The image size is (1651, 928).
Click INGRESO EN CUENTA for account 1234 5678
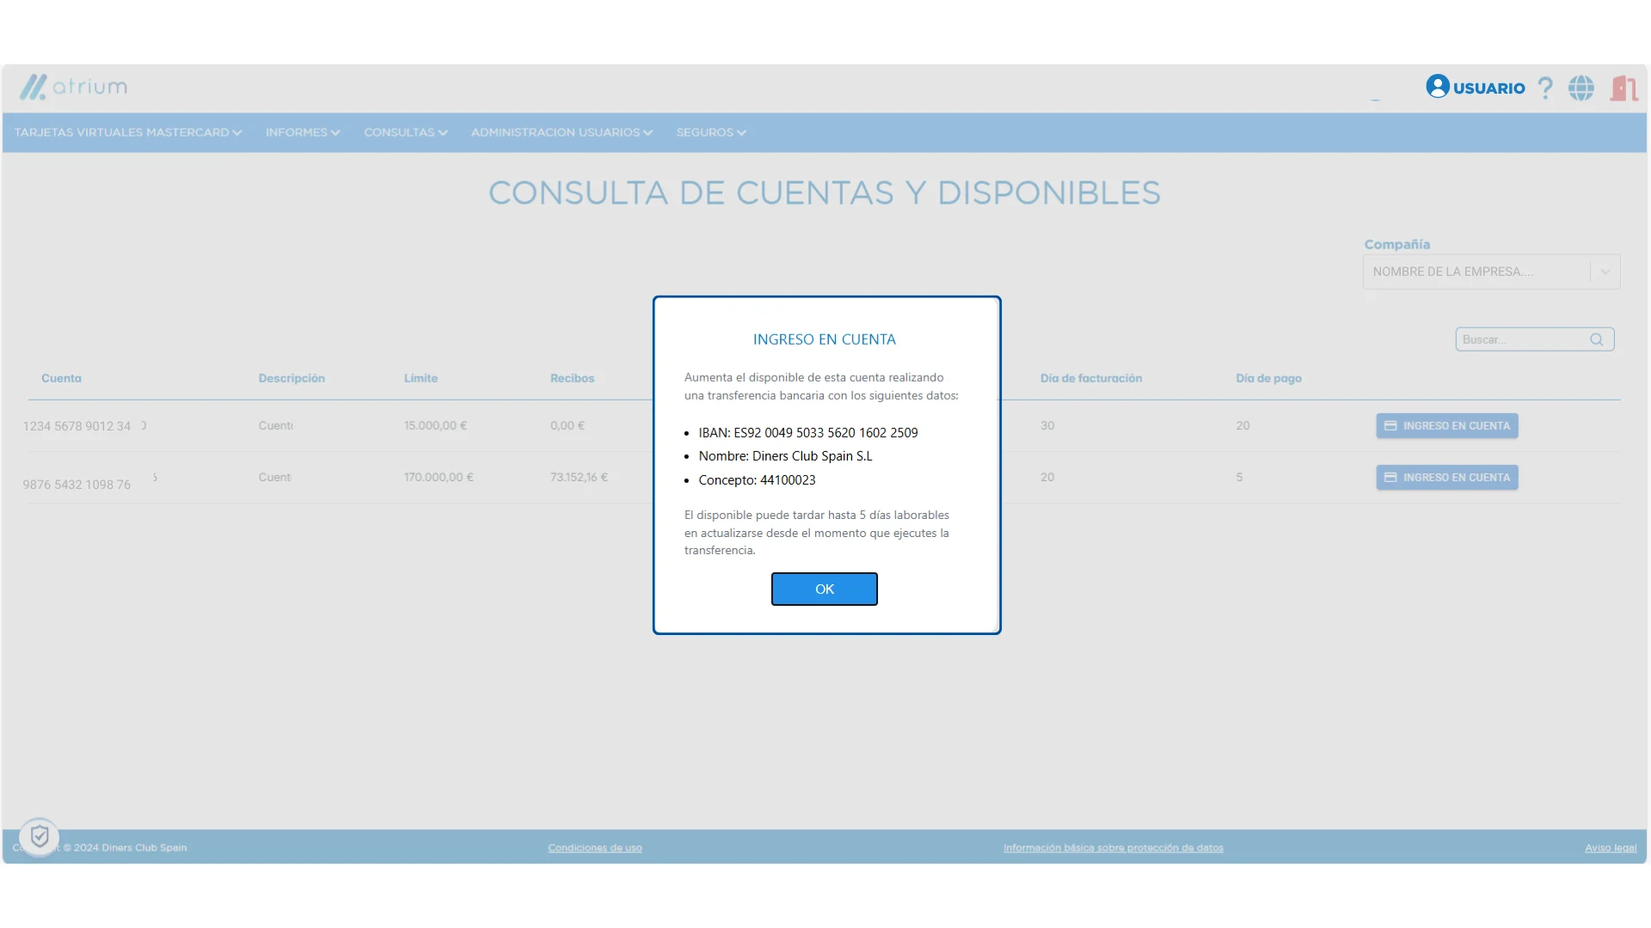click(1446, 426)
